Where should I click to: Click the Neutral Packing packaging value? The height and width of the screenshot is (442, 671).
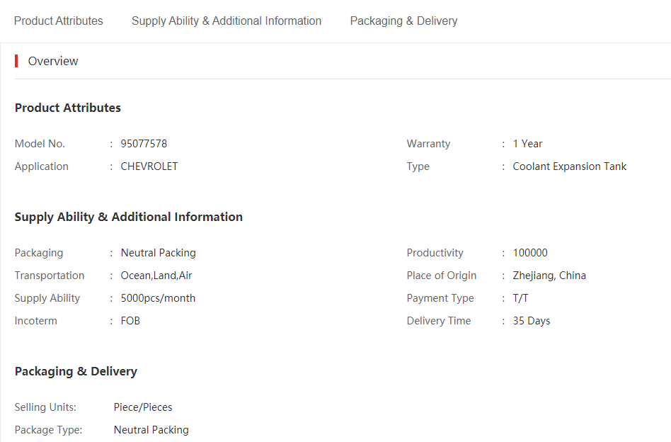point(159,253)
